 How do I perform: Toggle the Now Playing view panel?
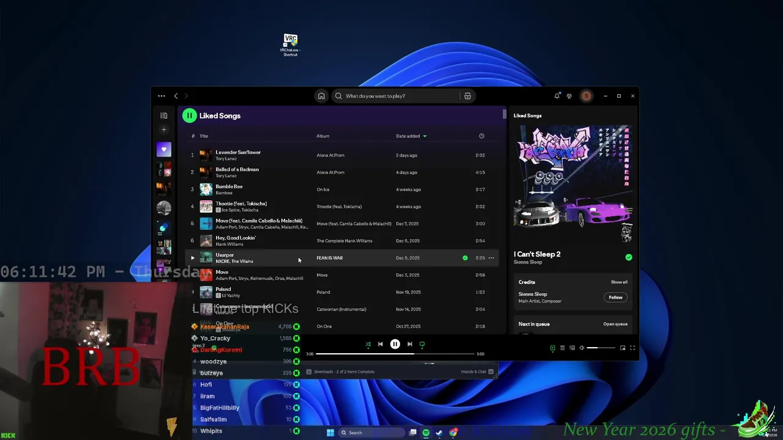[x=552, y=348]
